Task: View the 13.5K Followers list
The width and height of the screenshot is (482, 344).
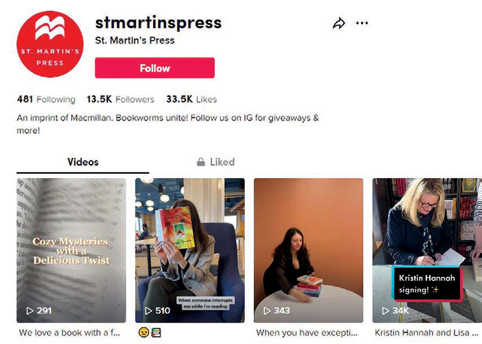Action: click(120, 99)
